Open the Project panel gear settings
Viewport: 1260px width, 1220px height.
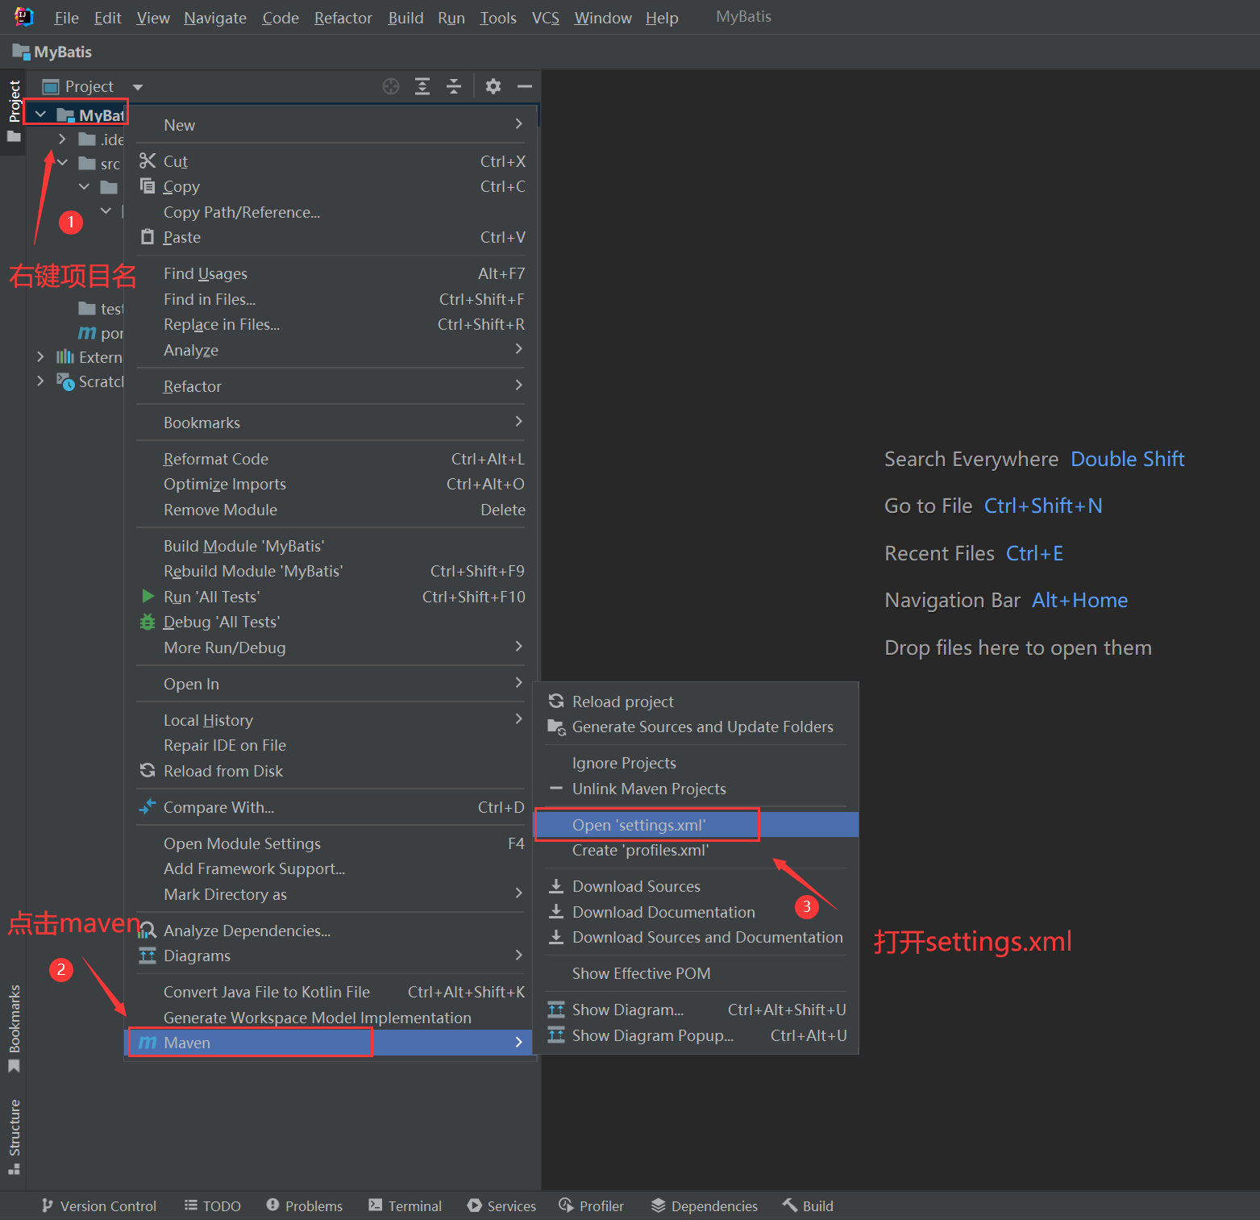tap(493, 86)
